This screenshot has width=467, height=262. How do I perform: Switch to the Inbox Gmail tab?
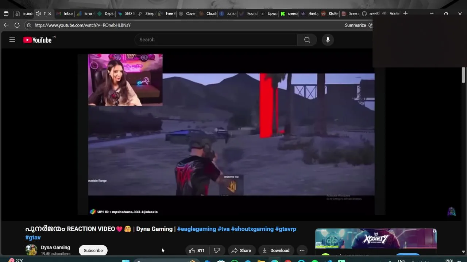pyautogui.click(x=65, y=13)
